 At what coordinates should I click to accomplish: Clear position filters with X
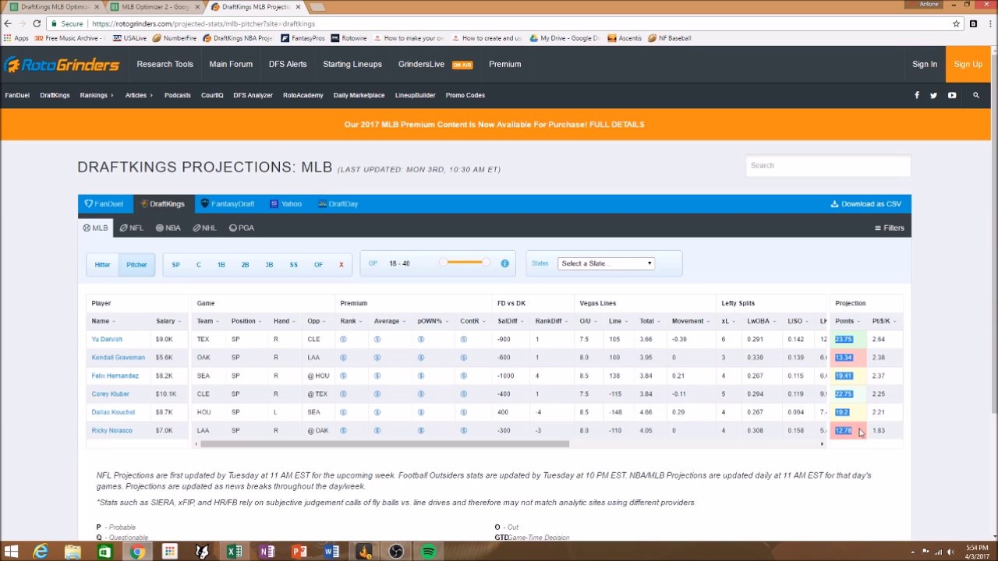pos(341,264)
